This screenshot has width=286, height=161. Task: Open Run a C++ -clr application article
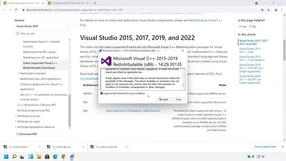tap(43, 97)
